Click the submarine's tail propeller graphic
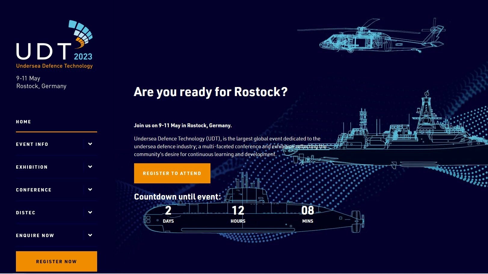488x274 pixels. click(x=357, y=221)
